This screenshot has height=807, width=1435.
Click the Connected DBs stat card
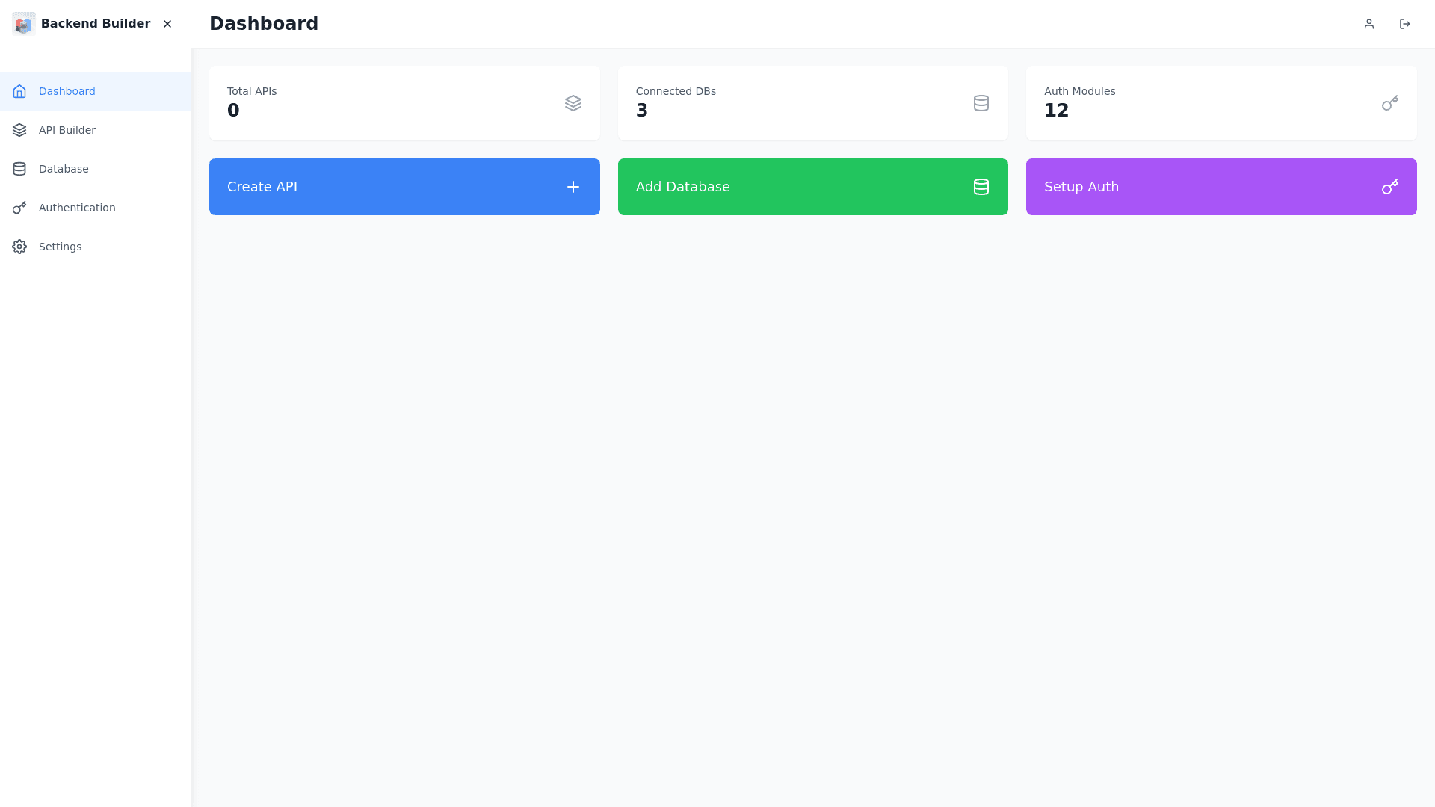(x=812, y=103)
